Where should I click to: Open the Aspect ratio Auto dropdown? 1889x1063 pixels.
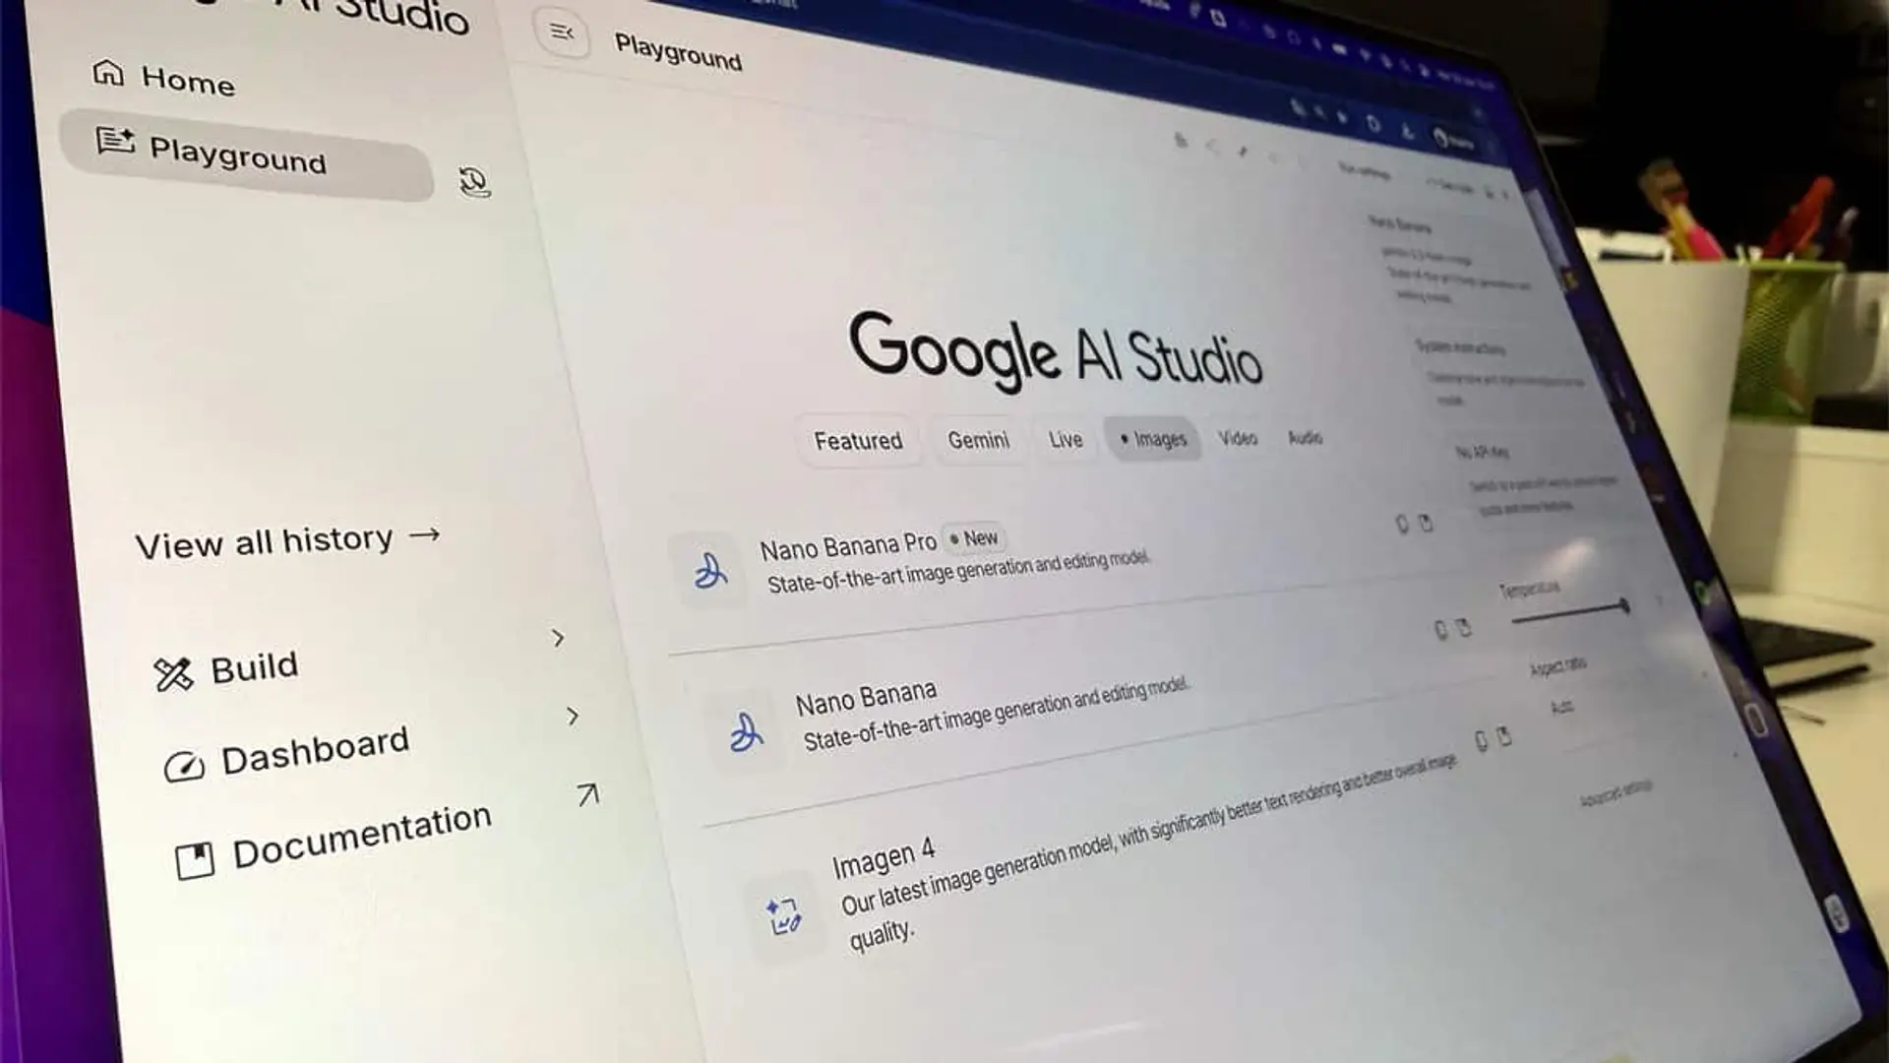pos(1561,707)
